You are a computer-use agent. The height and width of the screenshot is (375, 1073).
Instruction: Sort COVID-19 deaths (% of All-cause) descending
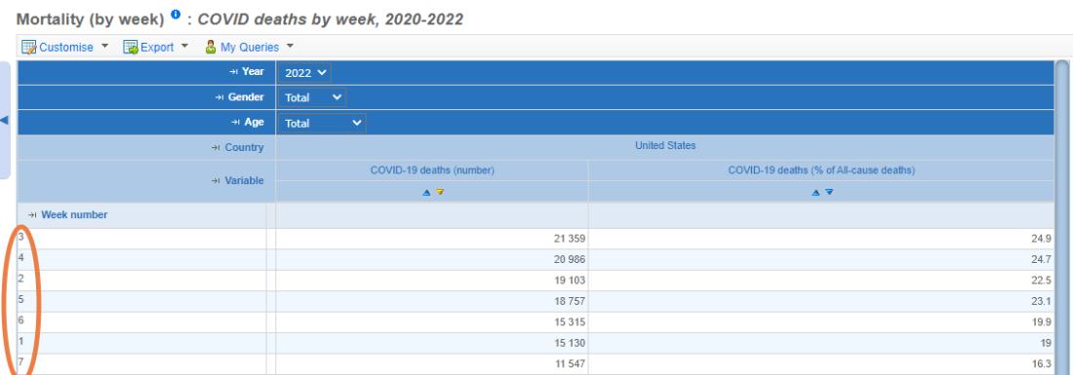pyautogui.click(x=829, y=193)
